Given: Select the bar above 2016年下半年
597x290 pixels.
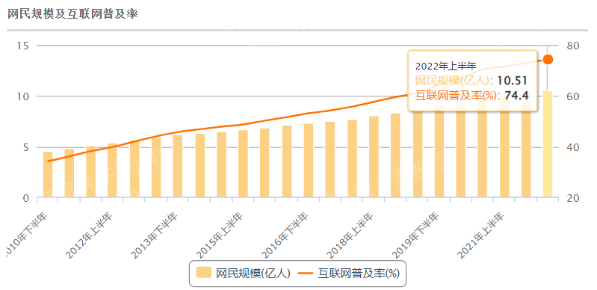Looking at the screenshot, I should tap(309, 161).
